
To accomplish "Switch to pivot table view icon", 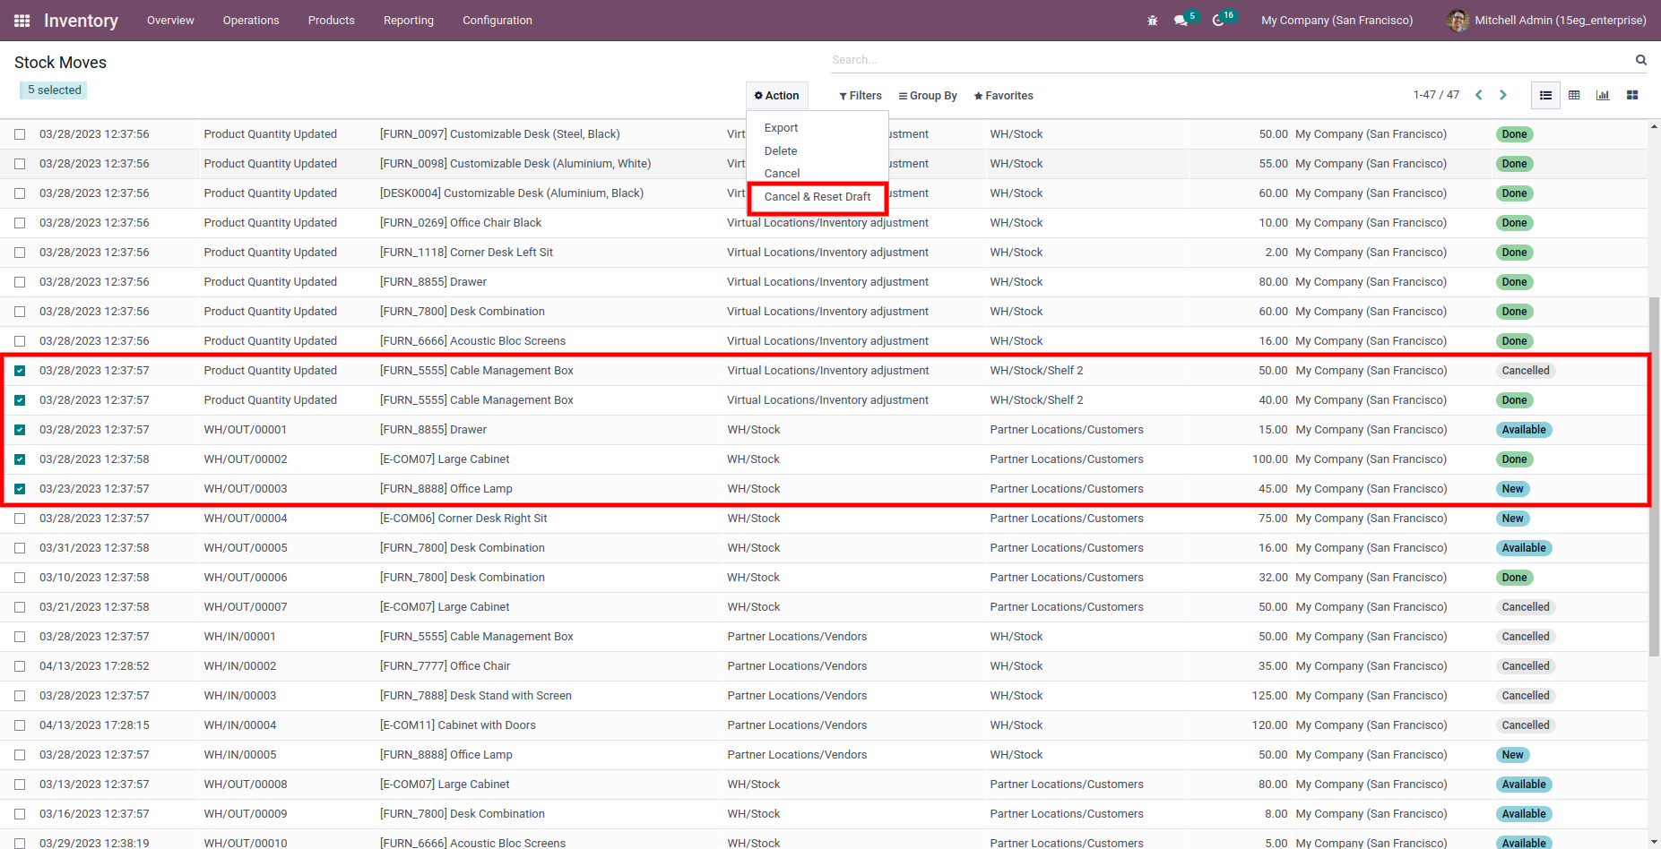I will 1574,95.
